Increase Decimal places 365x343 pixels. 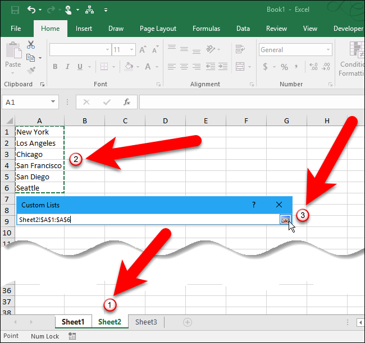coord(313,67)
